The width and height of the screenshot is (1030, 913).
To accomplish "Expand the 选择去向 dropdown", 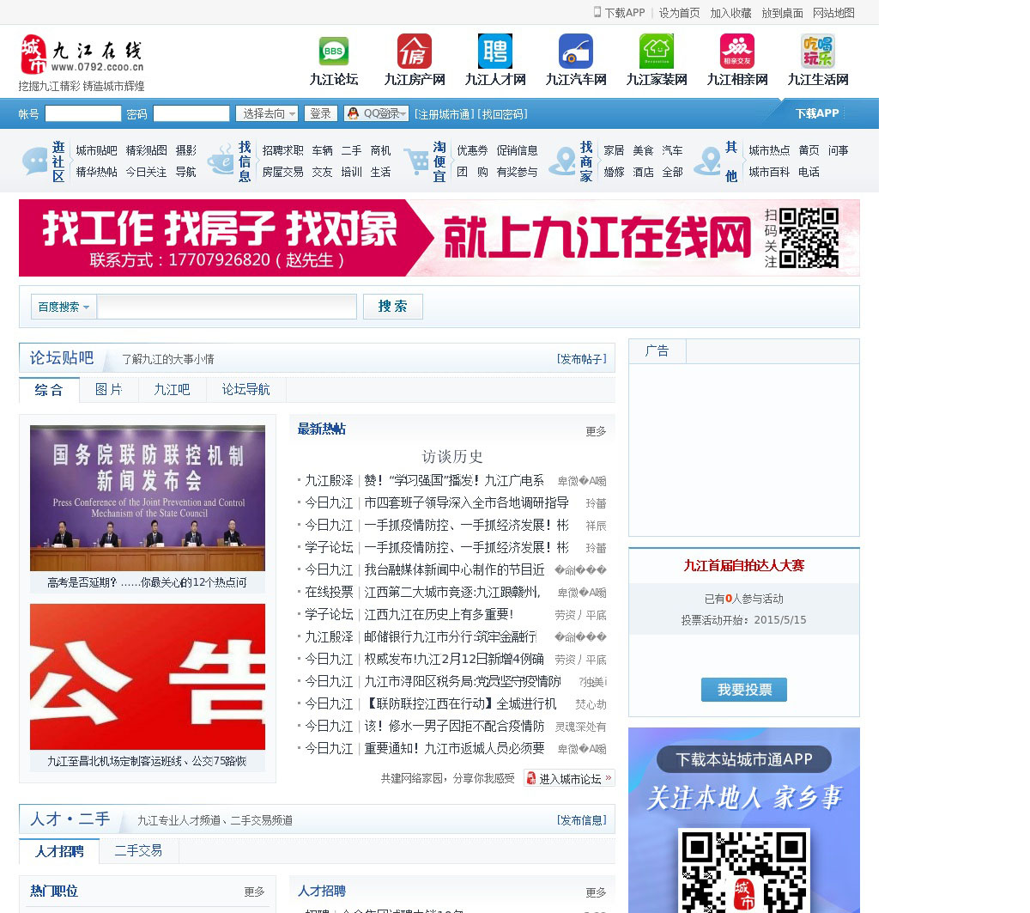I will [x=269, y=113].
